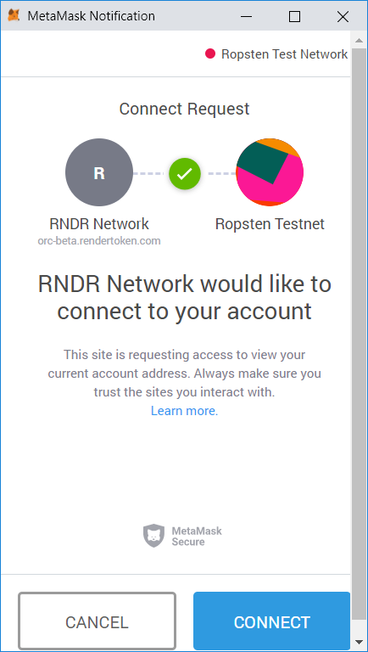Viewport: 368px width, 652px height.
Task: Click the green checkmark connection icon
Action: (x=184, y=174)
